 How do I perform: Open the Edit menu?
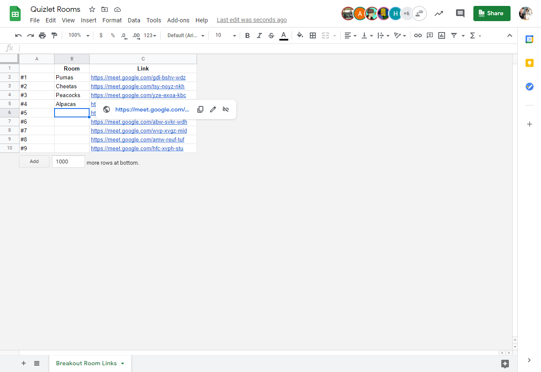tap(51, 20)
